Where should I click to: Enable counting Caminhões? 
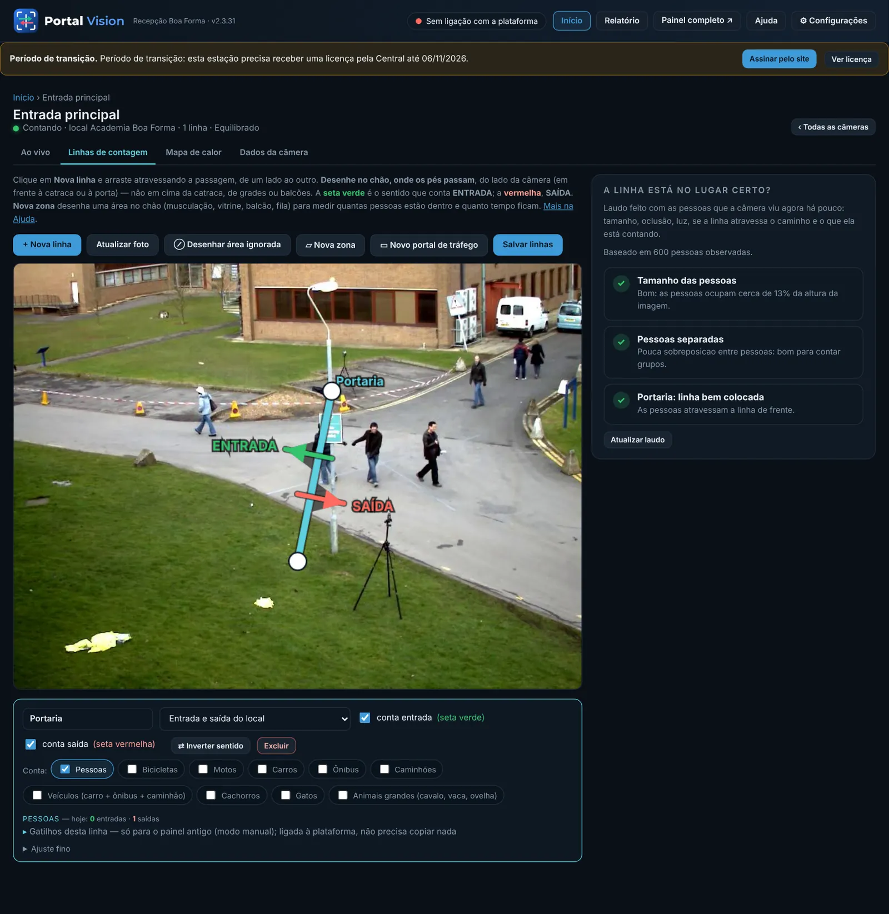click(x=384, y=769)
